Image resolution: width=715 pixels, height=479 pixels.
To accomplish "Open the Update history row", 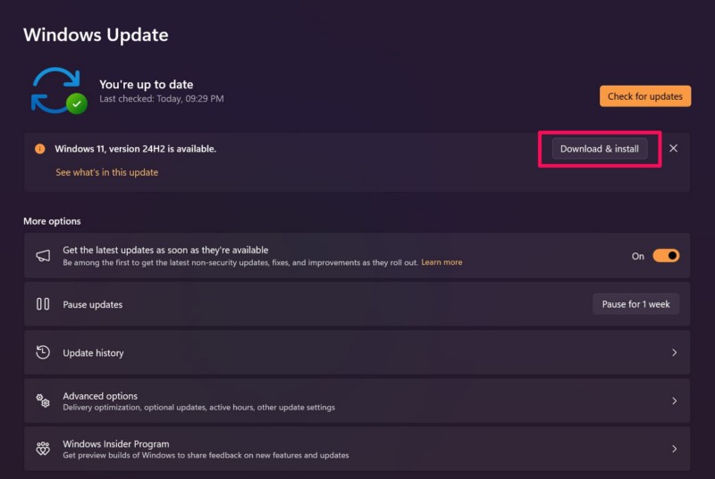I will [93, 353].
